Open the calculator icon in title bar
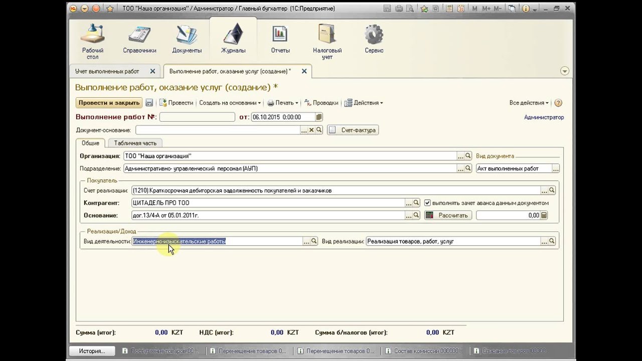The width and height of the screenshot is (642, 361). [450, 9]
